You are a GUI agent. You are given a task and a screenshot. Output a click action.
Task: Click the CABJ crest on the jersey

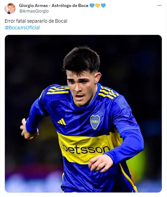pyautogui.click(x=95, y=122)
